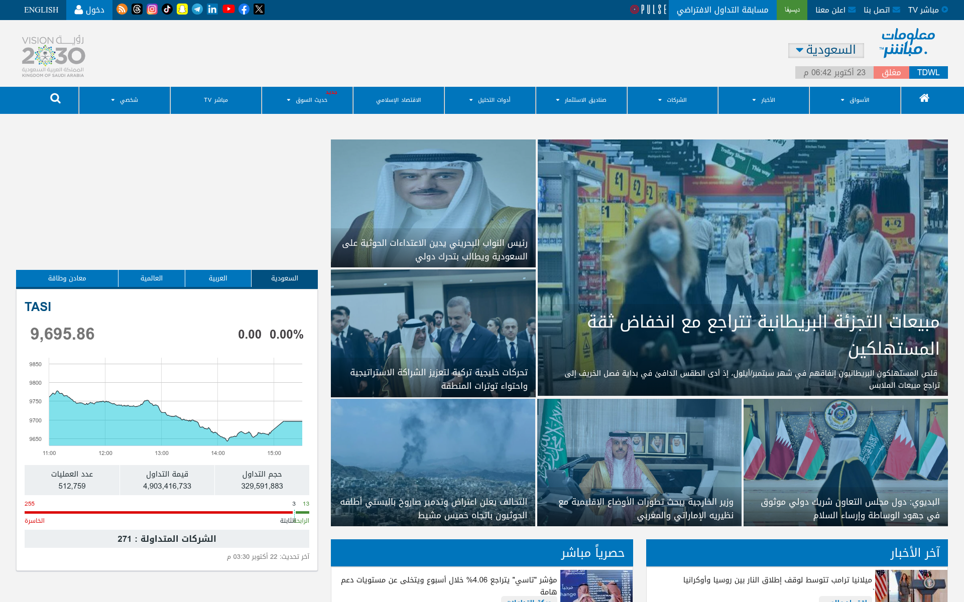Open اعلن معنا link
This screenshot has height=602, width=964.
pyautogui.click(x=835, y=10)
